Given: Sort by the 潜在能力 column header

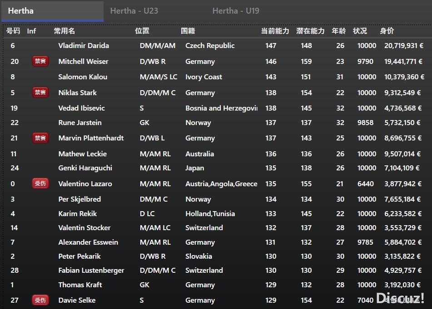Looking at the screenshot, I should pos(310,31).
